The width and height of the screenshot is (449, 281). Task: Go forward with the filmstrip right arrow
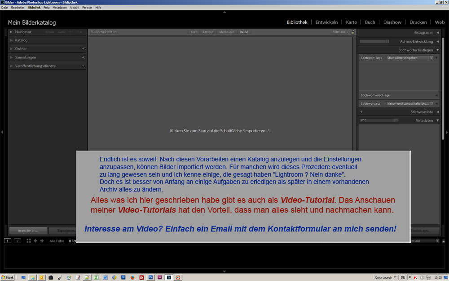(42, 241)
